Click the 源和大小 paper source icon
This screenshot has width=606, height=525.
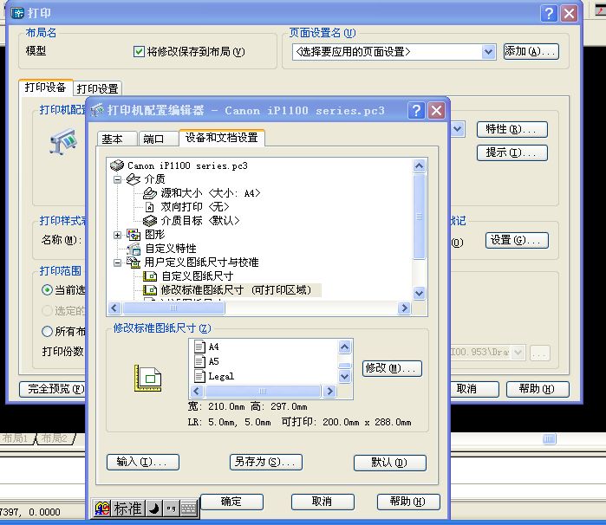[x=150, y=193]
